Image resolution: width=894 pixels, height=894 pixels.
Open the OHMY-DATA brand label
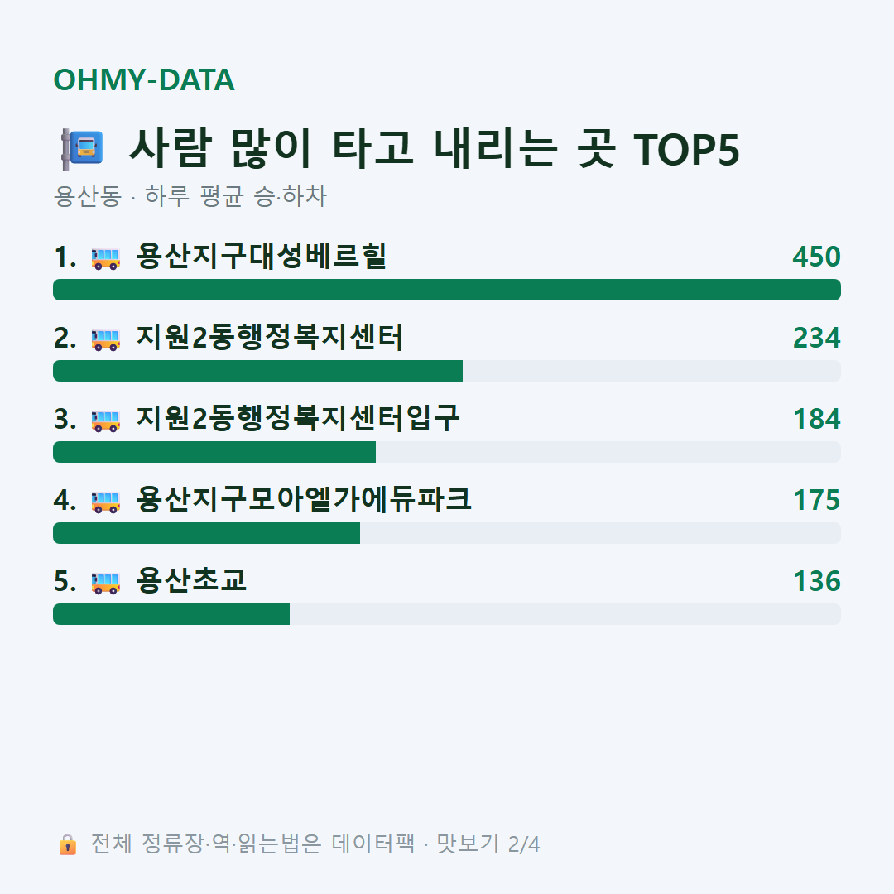point(144,79)
